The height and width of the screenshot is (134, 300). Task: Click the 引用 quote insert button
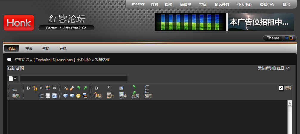pyautogui.click(x=148, y=96)
